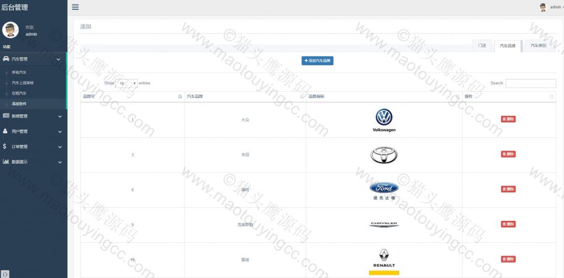Click the 克莱斯勒 brand name cell
The width and height of the screenshot is (564, 278).
coord(245,225)
